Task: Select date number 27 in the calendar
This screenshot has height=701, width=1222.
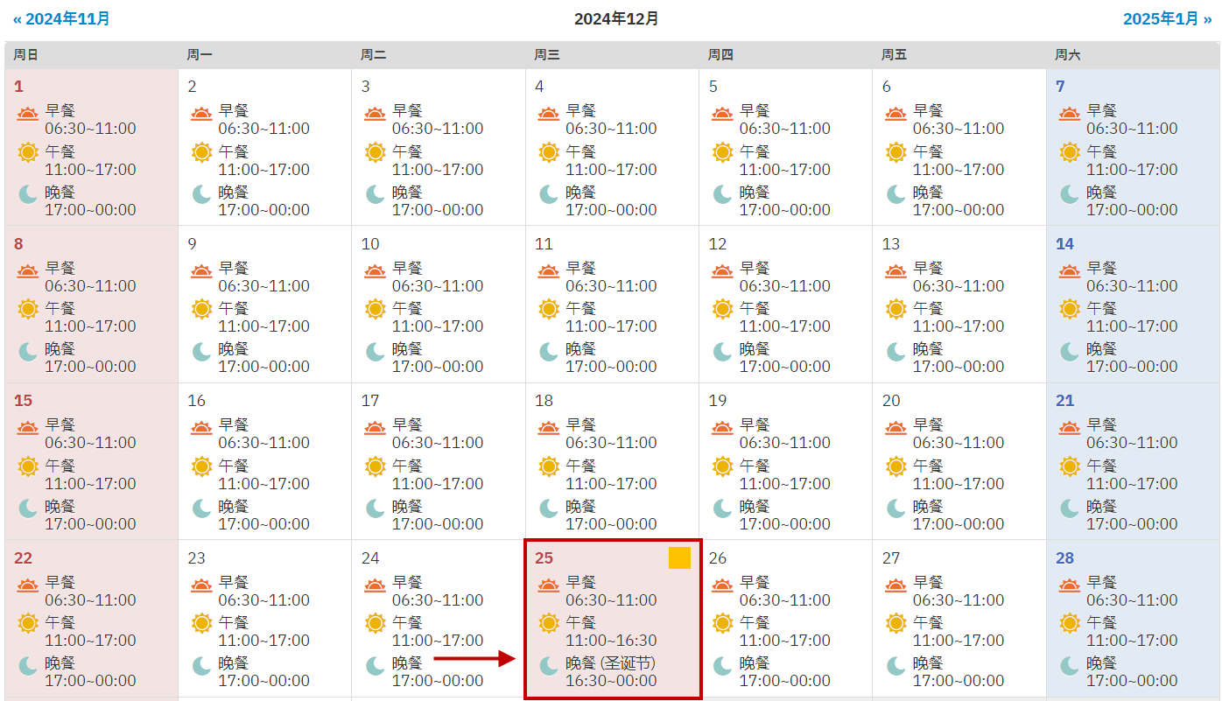Action: tap(891, 558)
